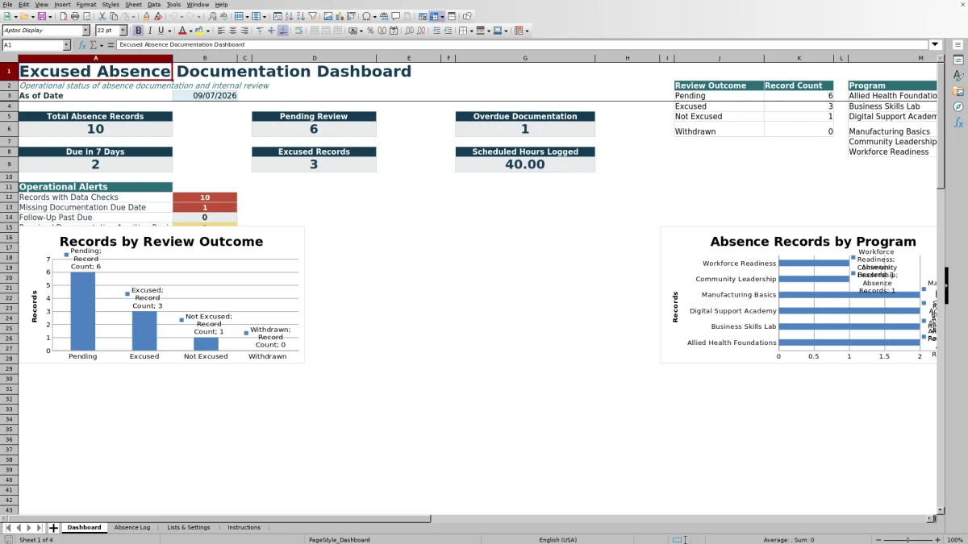Click the zoom slider in status bar
Image resolution: width=968 pixels, height=544 pixels.
[x=907, y=539]
